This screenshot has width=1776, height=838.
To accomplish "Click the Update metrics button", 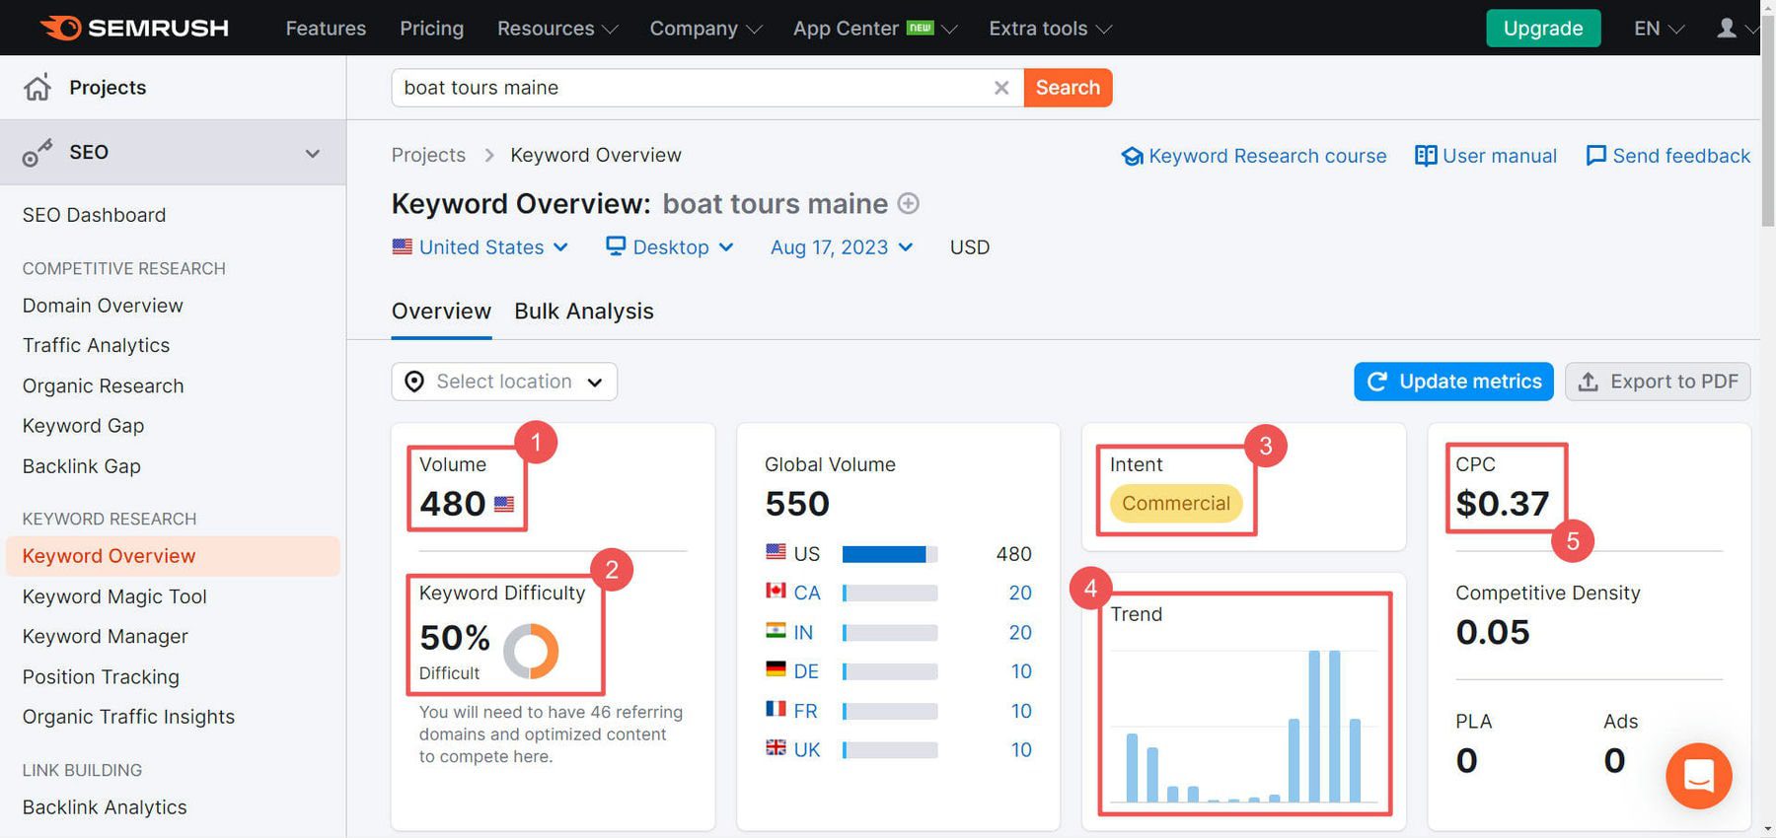I will tap(1453, 382).
